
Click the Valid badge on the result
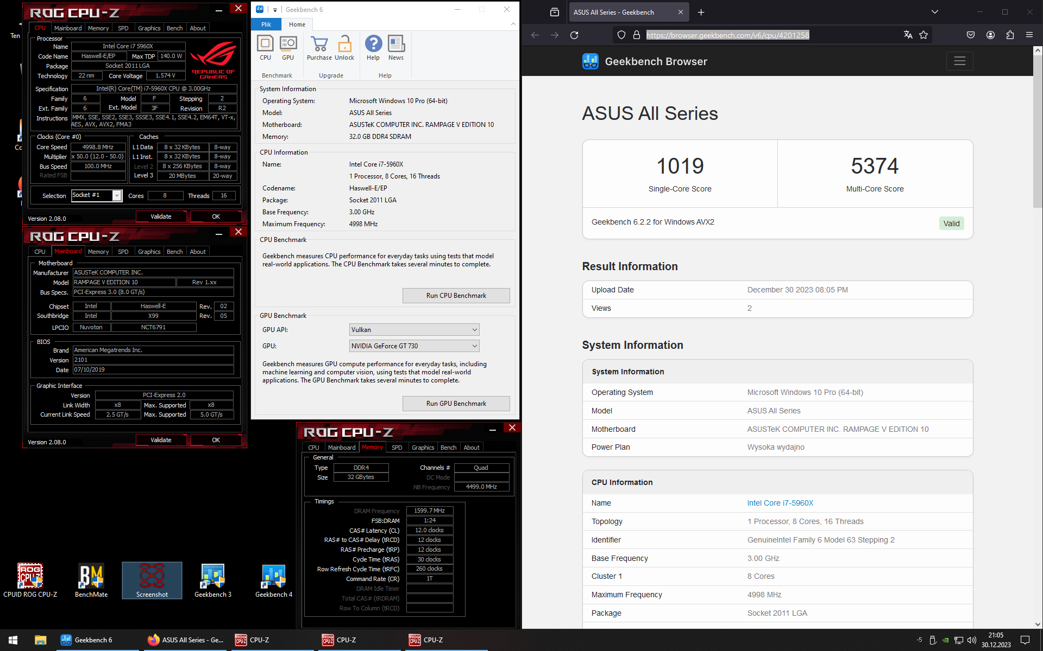coord(951,224)
